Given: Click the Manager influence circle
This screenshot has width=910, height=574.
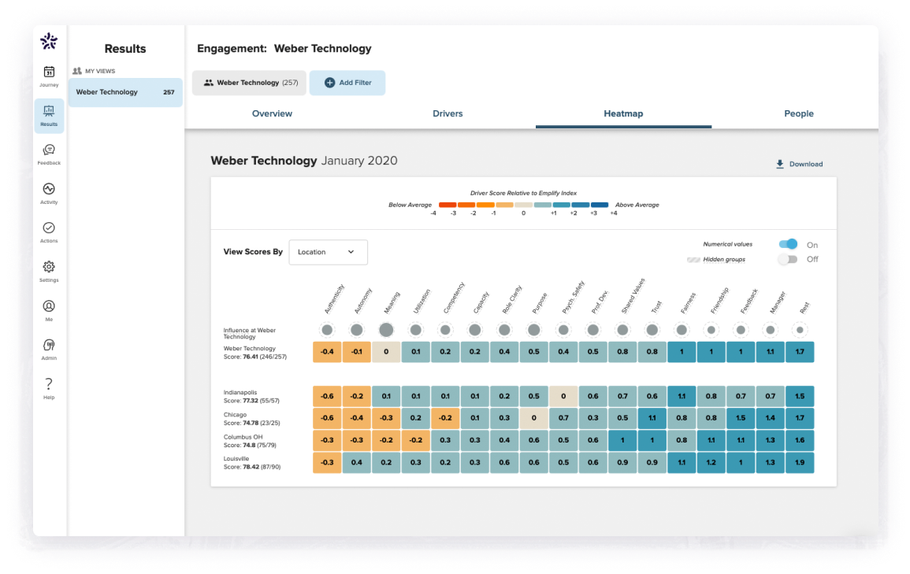Looking at the screenshot, I should (770, 330).
